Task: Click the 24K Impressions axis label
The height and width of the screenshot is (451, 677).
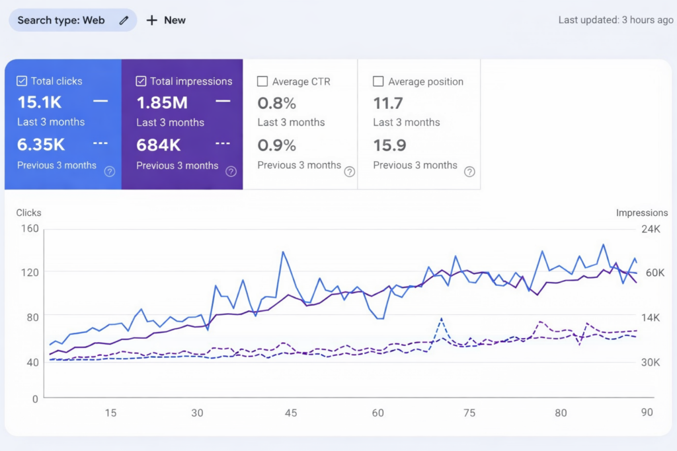Action: [x=651, y=229]
